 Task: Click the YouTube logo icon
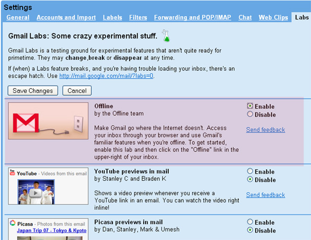click(12, 174)
